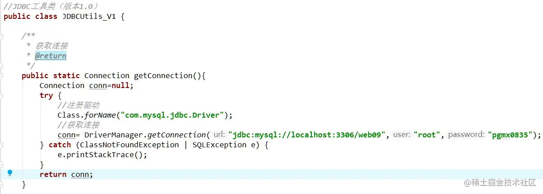The image size is (543, 194).
Task: Click the password: parameter hint
Action: point(466,135)
